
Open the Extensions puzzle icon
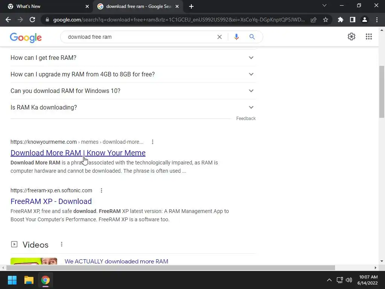click(x=341, y=20)
